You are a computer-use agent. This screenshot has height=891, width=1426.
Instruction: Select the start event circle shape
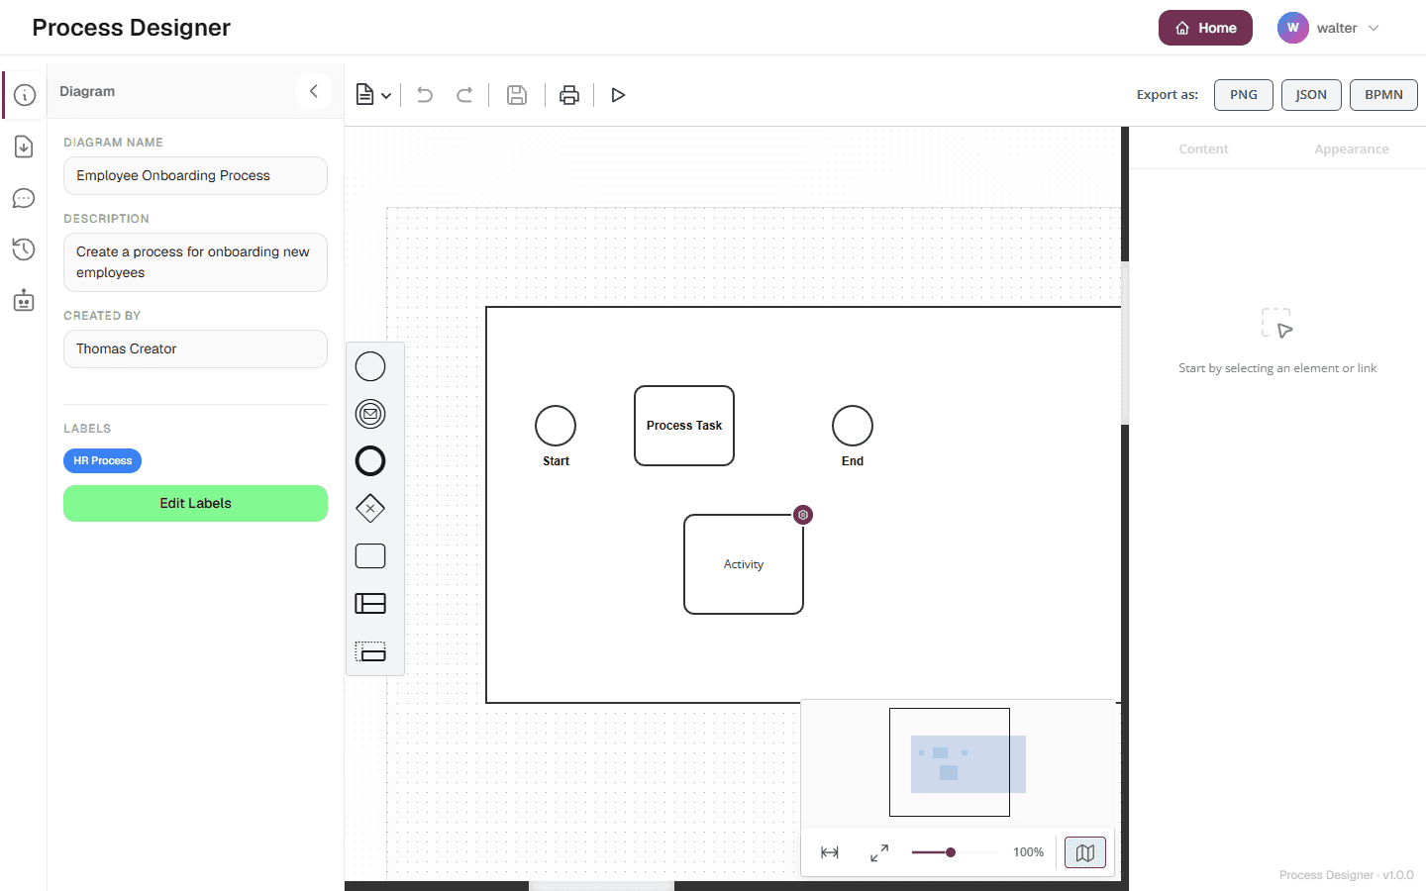click(x=370, y=366)
